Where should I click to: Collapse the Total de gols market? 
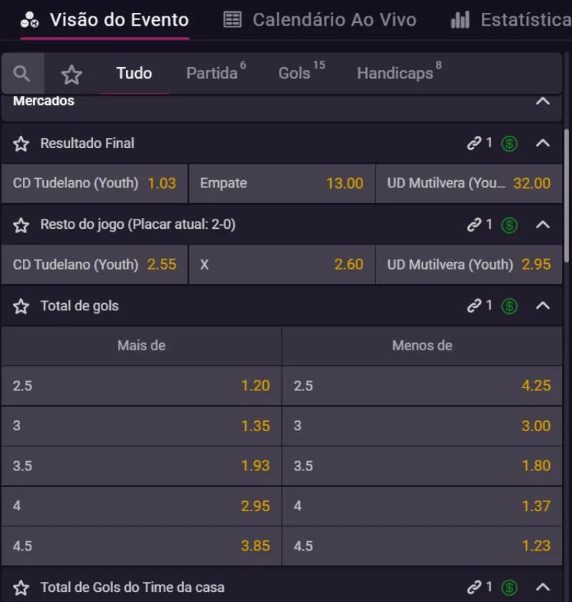[543, 307]
